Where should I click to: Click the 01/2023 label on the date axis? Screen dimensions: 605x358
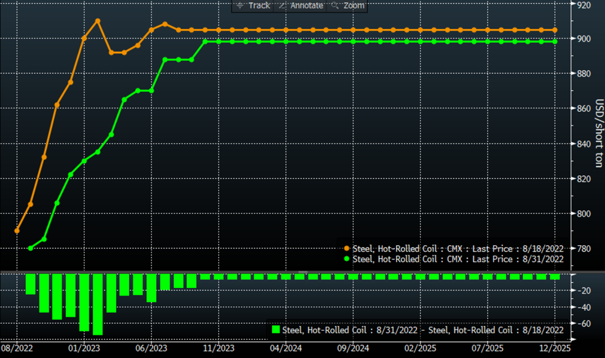click(x=84, y=349)
